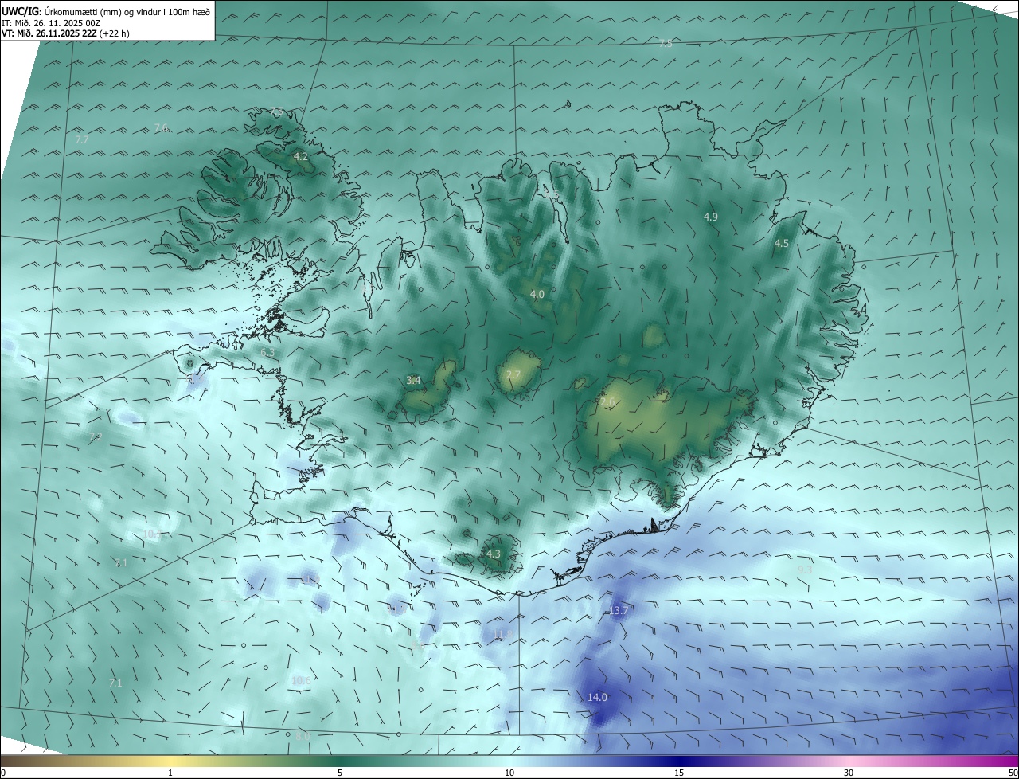Screen dimensions: 1019x779
Task: Click the 4.2 value in the Westfjords
Action: coord(300,156)
